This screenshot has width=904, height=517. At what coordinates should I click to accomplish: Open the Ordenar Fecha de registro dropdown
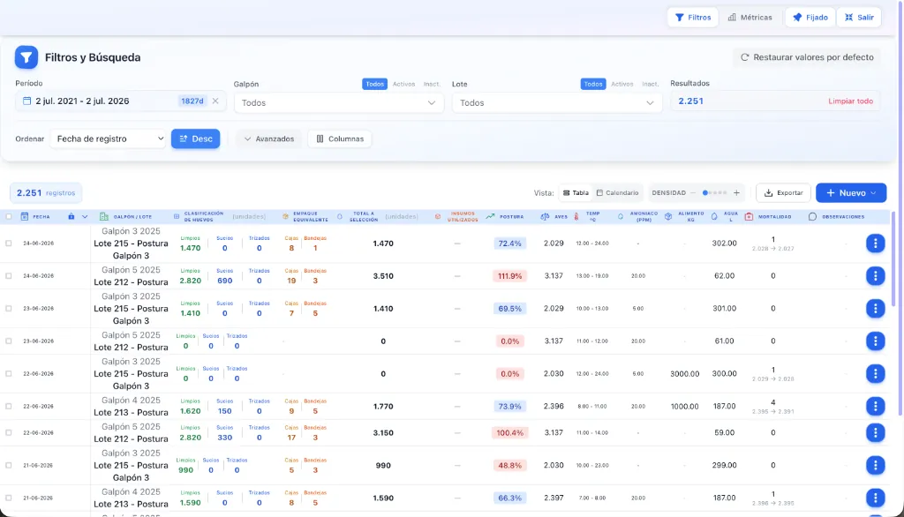point(109,139)
